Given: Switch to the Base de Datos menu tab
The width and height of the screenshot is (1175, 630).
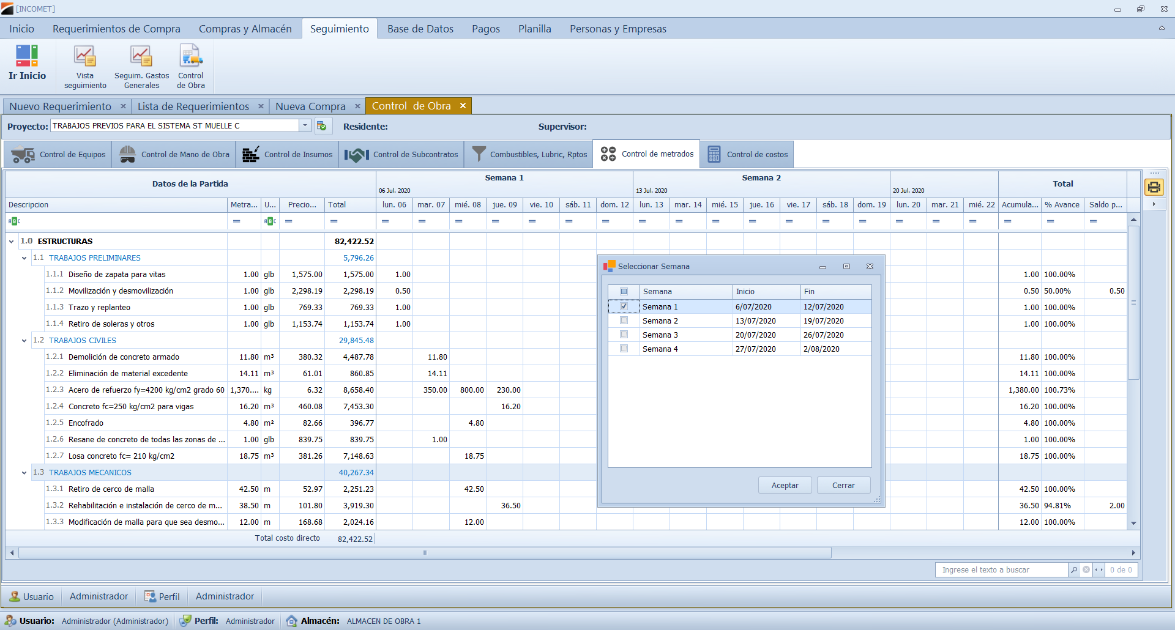Looking at the screenshot, I should pyautogui.click(x=420, y=29).
